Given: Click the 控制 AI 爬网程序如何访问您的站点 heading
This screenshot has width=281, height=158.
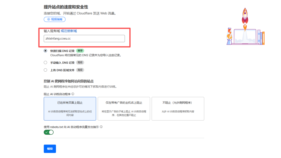Looking at the screenshot, I should [69, 81].
